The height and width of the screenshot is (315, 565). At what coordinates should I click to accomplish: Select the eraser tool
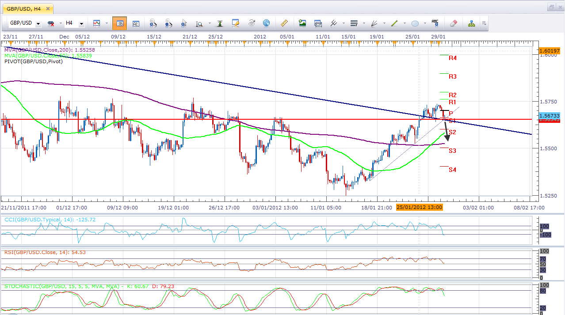453,23
